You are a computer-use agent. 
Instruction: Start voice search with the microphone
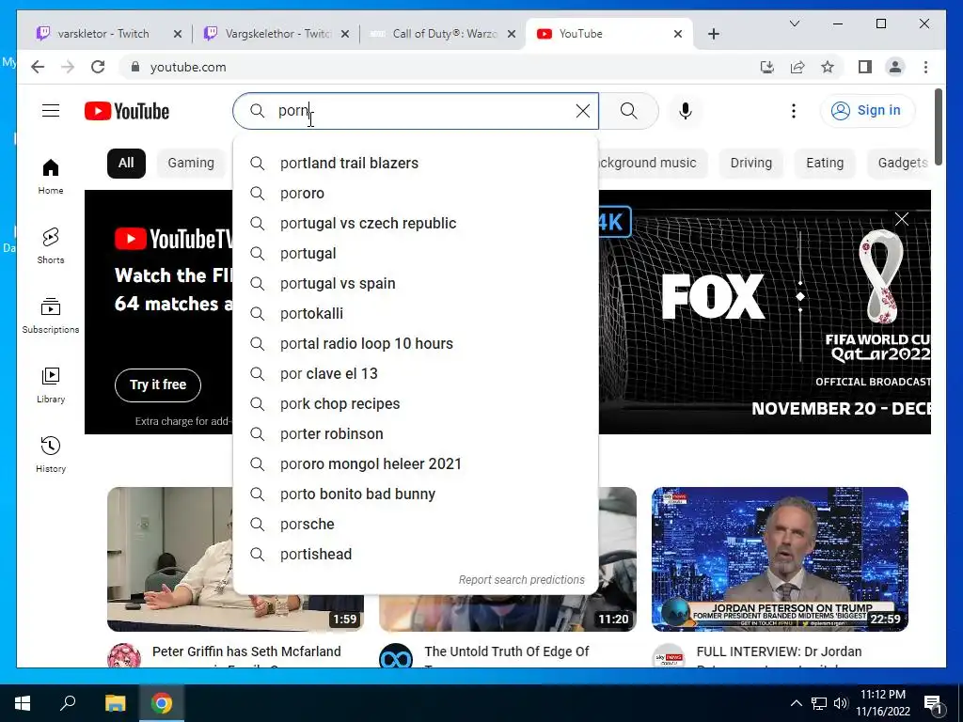click(x=686, y=111)
